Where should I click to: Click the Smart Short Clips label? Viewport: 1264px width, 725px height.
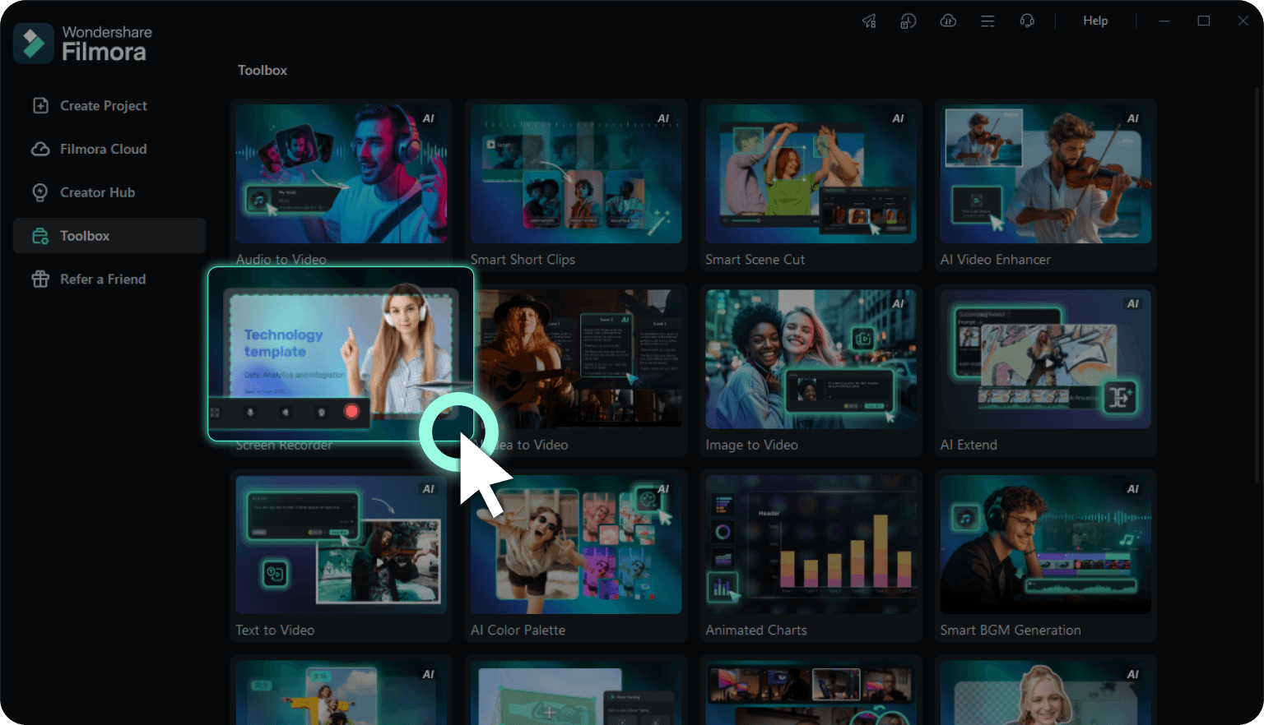click(x=523, y=259)
